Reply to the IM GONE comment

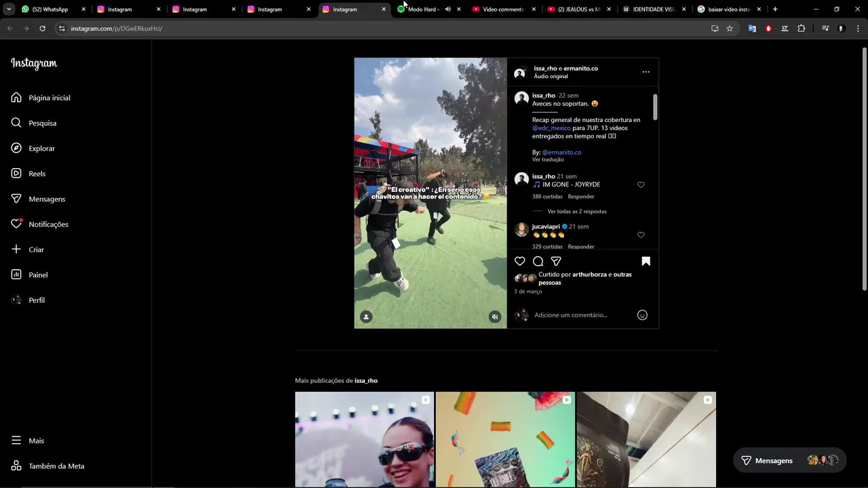coord(581,197)
